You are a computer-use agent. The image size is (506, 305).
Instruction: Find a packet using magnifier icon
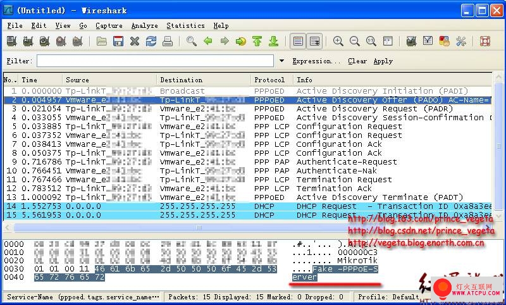192,41
